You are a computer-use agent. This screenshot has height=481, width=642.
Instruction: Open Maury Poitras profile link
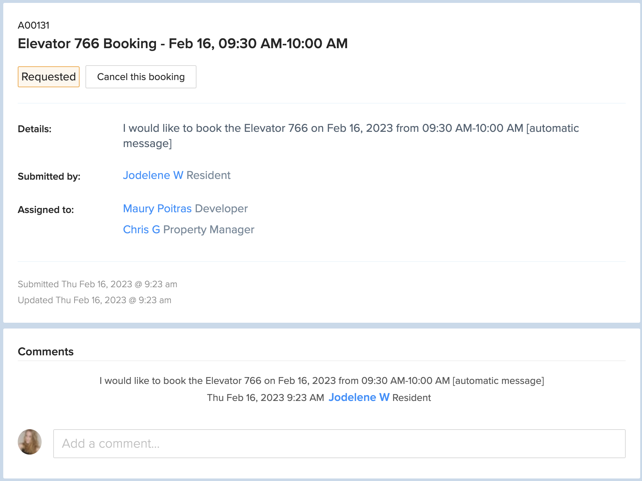click(157, 209)
